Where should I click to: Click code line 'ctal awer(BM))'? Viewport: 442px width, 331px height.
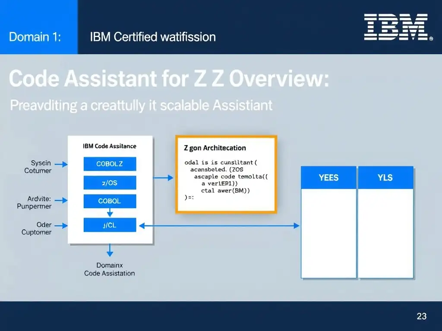tap(225, 190)
